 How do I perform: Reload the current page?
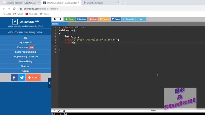coord(14,9)
